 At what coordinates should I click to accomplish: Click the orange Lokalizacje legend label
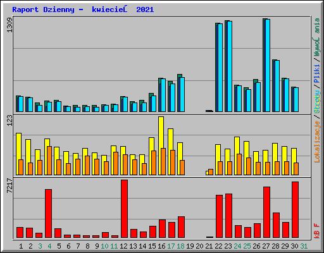317,142
